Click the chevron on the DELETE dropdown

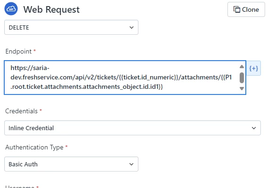(131, 27)
